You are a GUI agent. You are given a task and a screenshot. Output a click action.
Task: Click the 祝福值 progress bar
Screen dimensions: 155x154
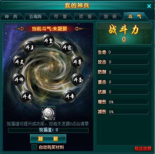48,130
